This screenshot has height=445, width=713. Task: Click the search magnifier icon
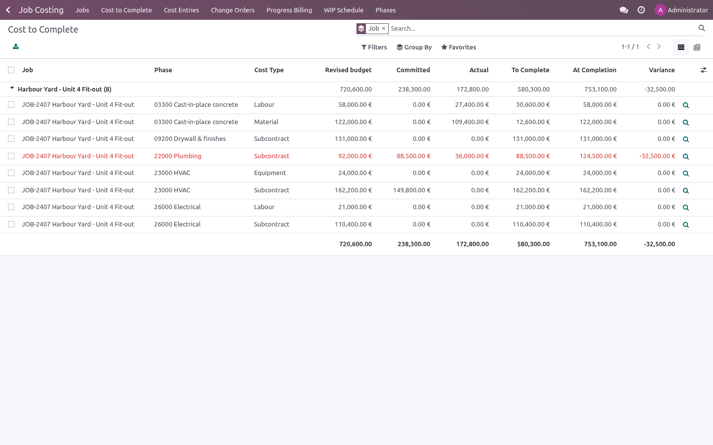pyautogui.click(x=702, y=28)
